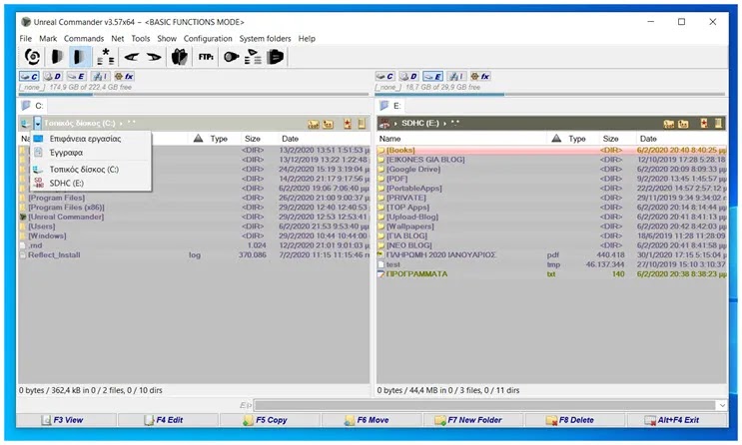Open the left path bar drive dropdown arrow

[37, 124]
